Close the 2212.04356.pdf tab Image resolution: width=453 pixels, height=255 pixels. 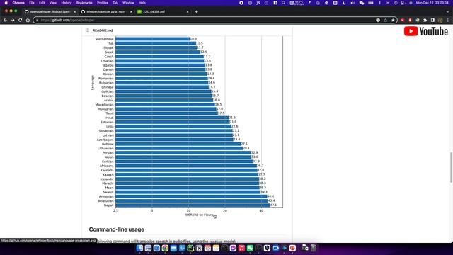187,12
